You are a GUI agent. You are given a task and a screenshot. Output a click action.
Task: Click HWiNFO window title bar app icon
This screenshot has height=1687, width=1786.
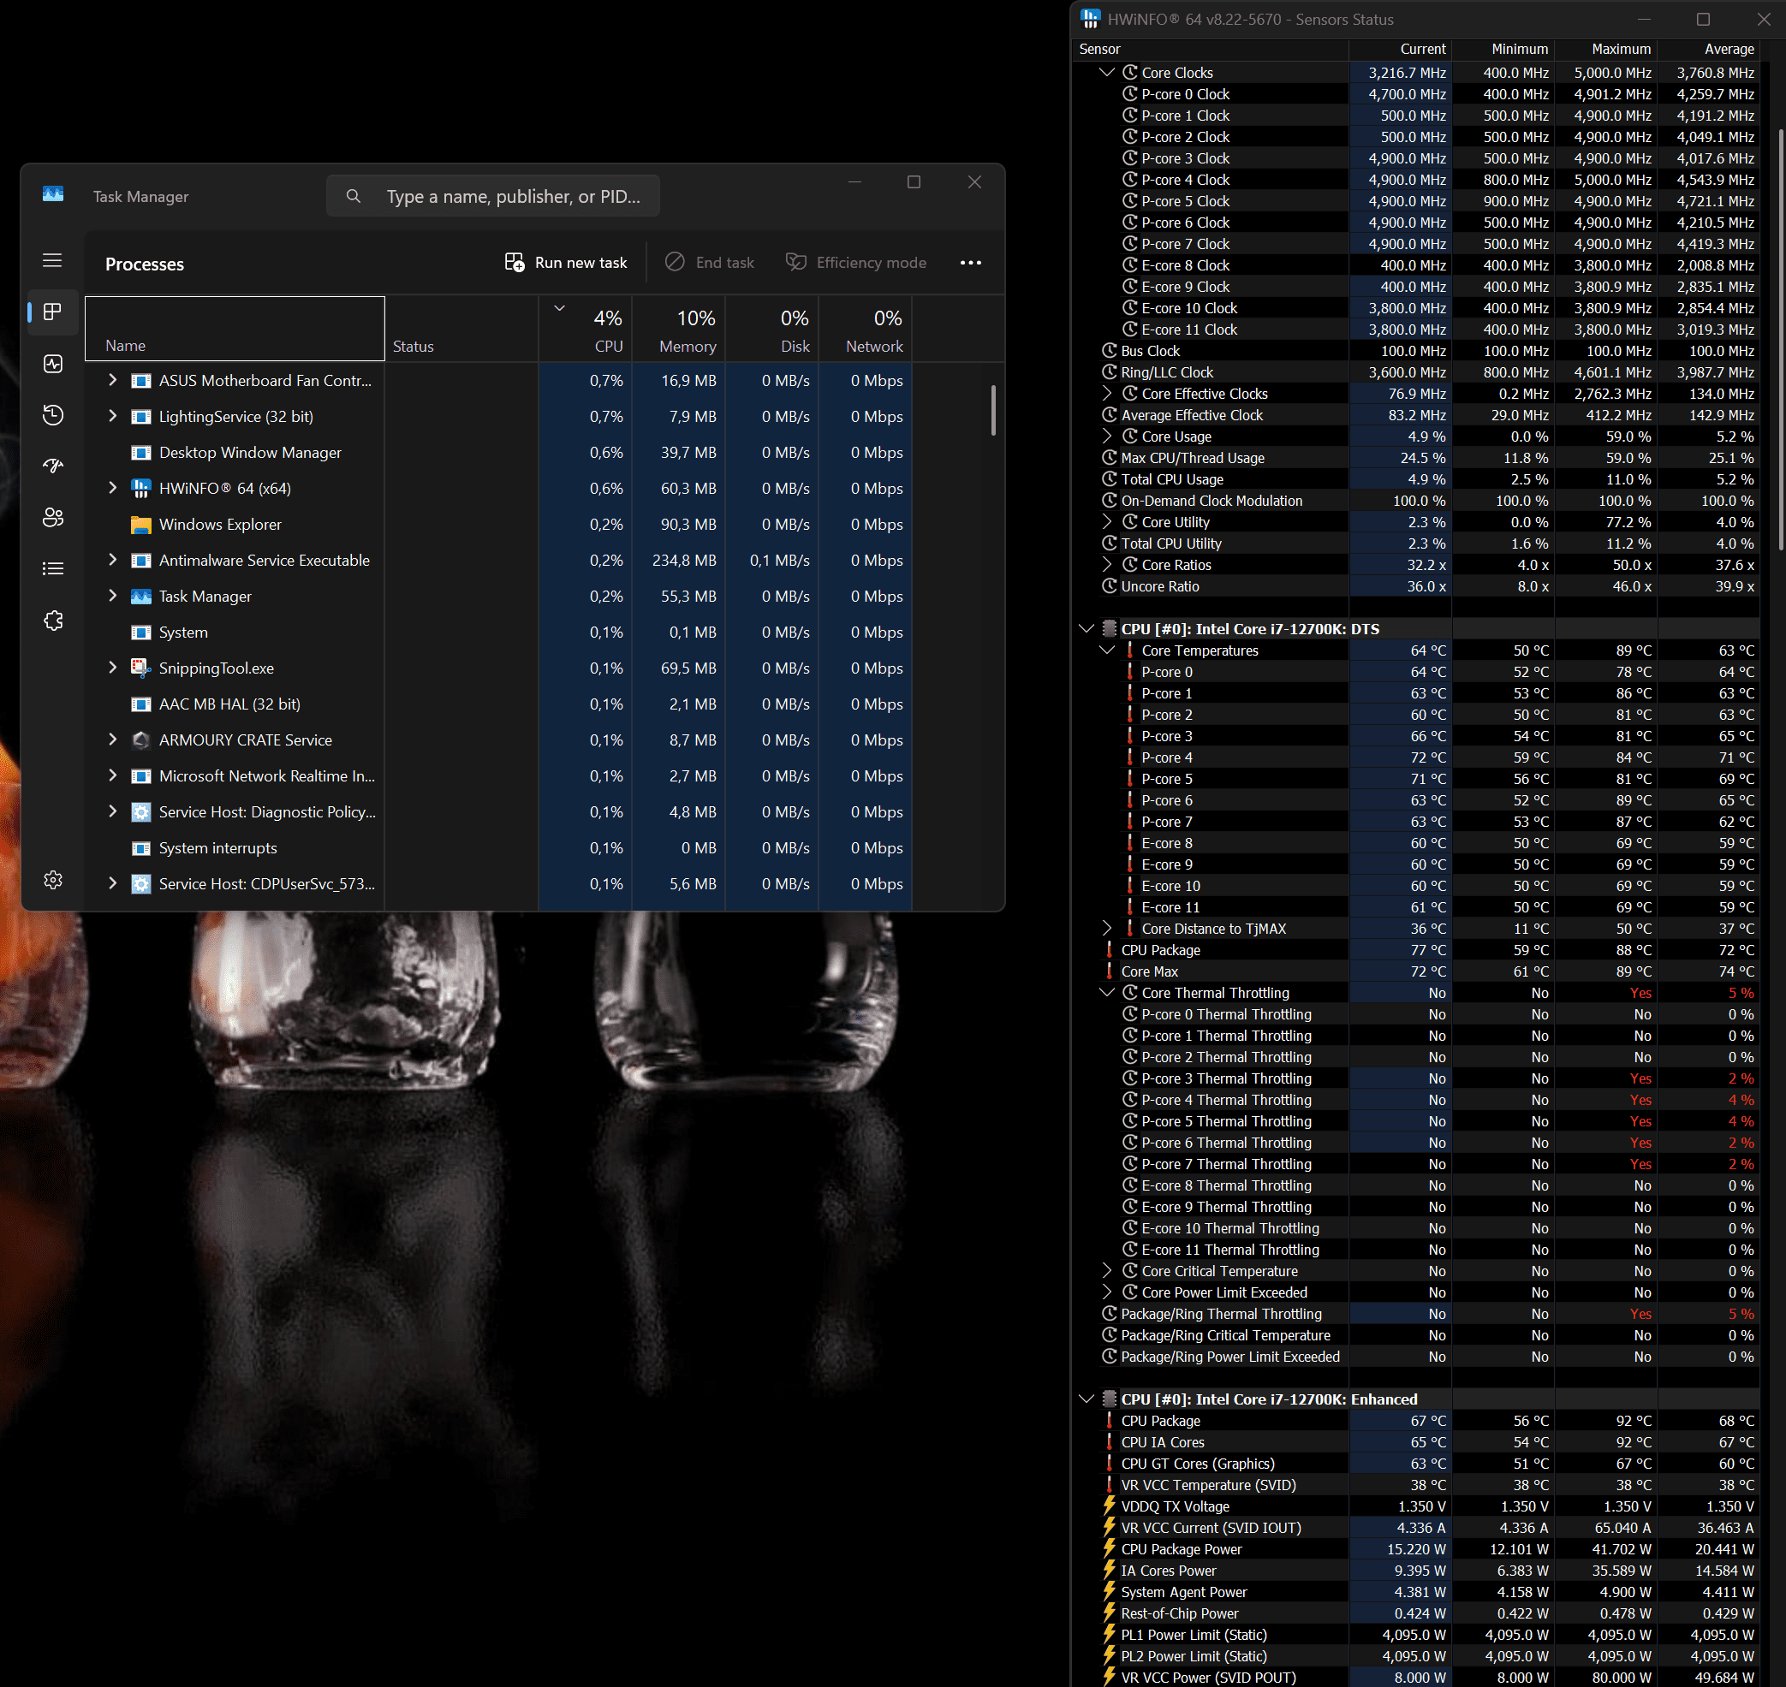(1091, 19)
